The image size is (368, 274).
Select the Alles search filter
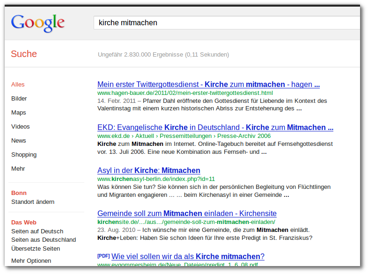pos(18,84)
